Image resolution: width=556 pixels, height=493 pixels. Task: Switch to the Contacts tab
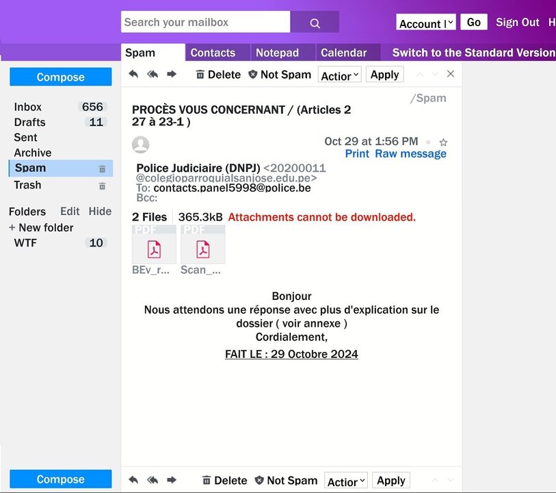pyautogui.click(x=213, y=53)
